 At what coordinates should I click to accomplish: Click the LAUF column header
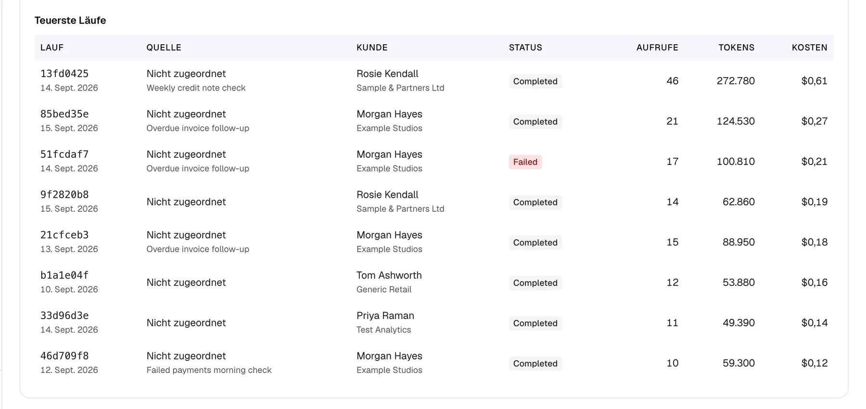[x=52, y=48]
